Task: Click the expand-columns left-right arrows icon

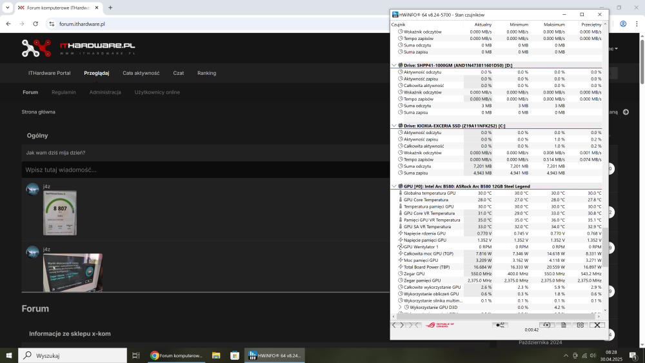Action: [x=398, y=325]
